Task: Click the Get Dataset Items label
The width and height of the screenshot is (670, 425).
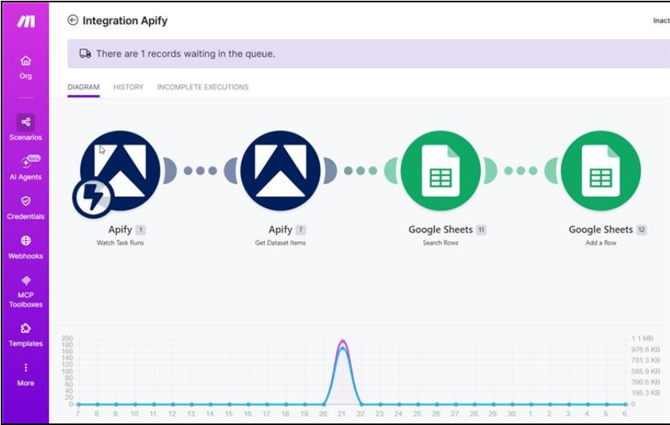Action: coord(280,243)
